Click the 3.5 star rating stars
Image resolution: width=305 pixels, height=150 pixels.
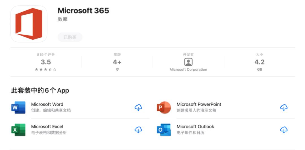[46, 70]
